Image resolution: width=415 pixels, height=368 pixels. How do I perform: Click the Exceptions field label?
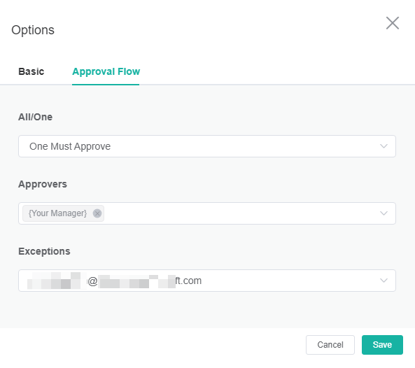[x=44, y=251]
